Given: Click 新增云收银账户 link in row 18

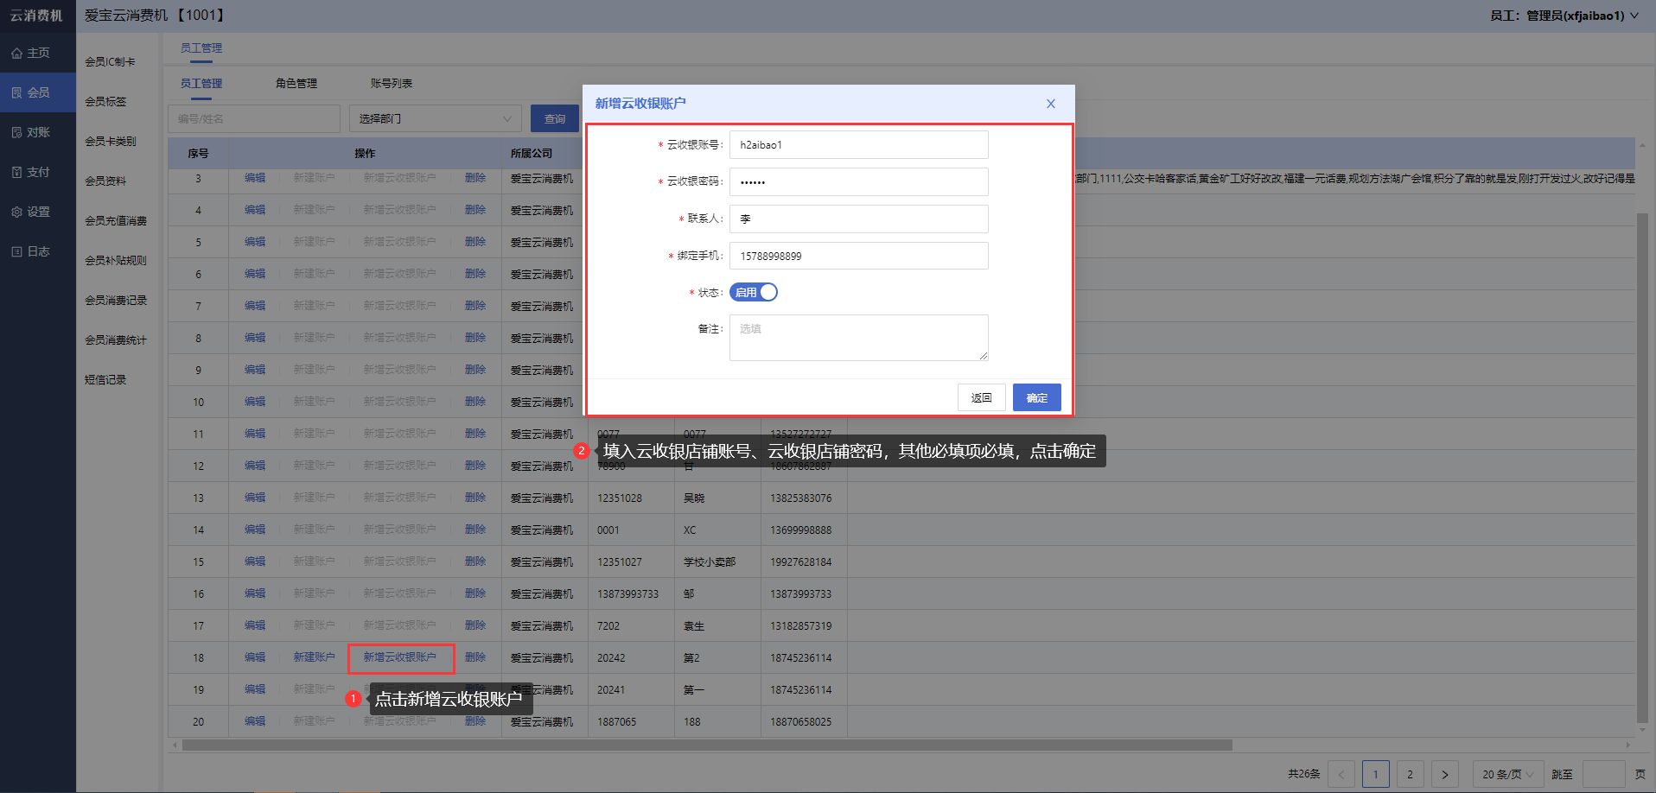Looking at the screenshot, I should click(x=399, y=657).
